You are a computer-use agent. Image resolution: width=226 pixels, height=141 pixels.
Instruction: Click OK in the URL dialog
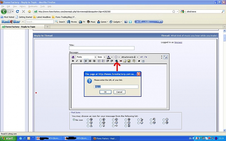pos(105,92)
